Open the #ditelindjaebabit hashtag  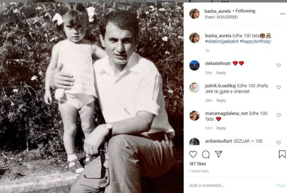[222, 41]
